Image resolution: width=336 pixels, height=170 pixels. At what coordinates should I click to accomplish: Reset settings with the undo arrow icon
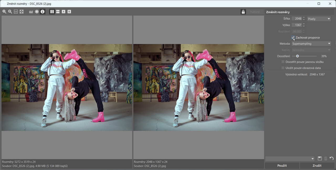(332, 159)
